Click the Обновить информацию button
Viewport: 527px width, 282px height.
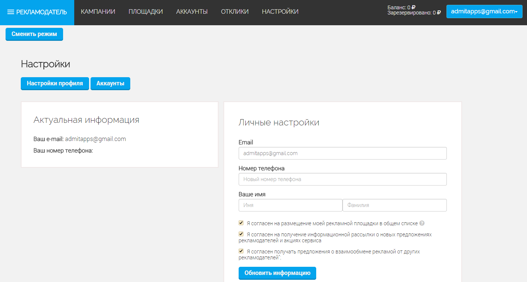[277, 273]
